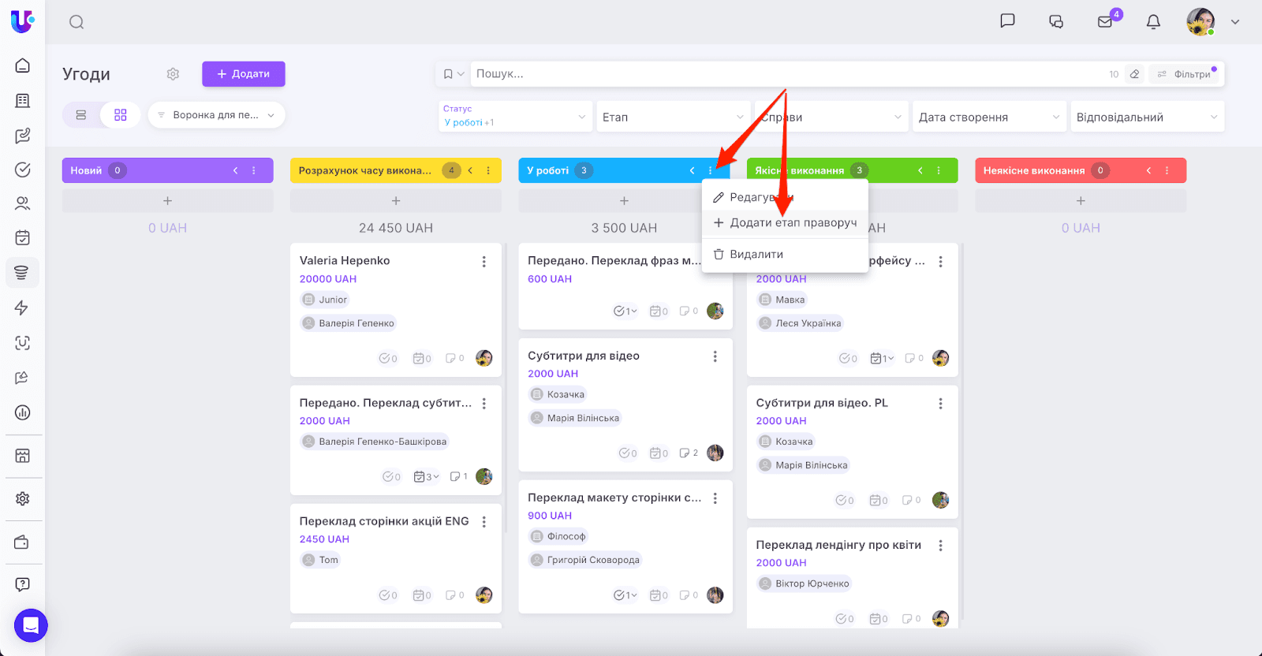
Task: Click the purple Додати button
Action: tap(243, 74)
